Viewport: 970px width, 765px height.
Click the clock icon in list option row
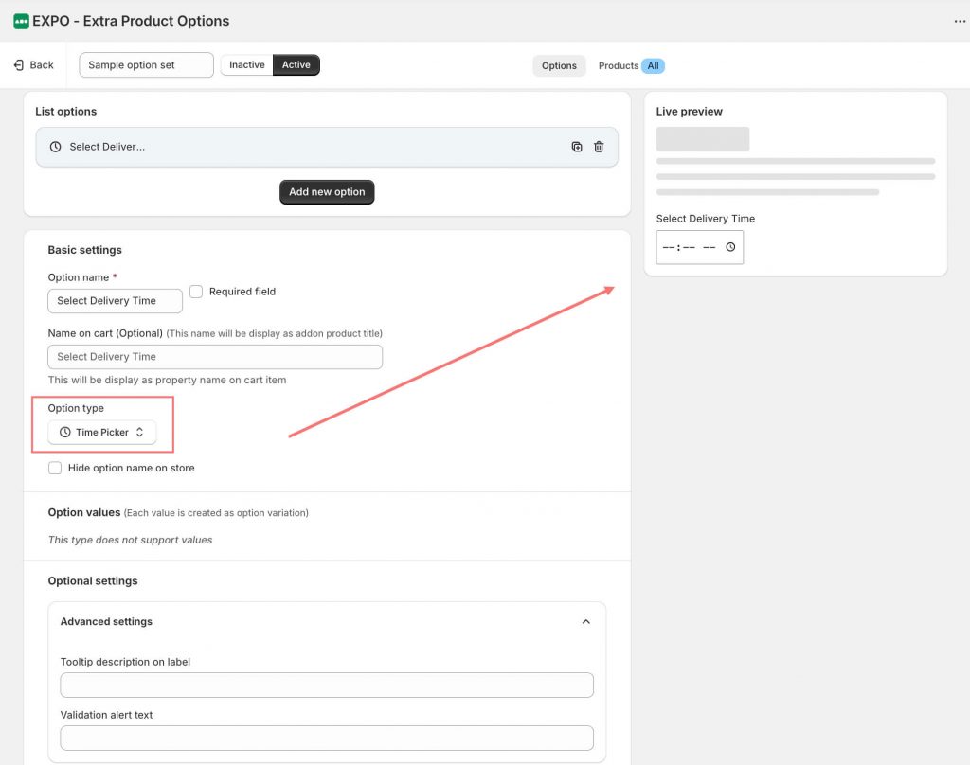[55, 147]
